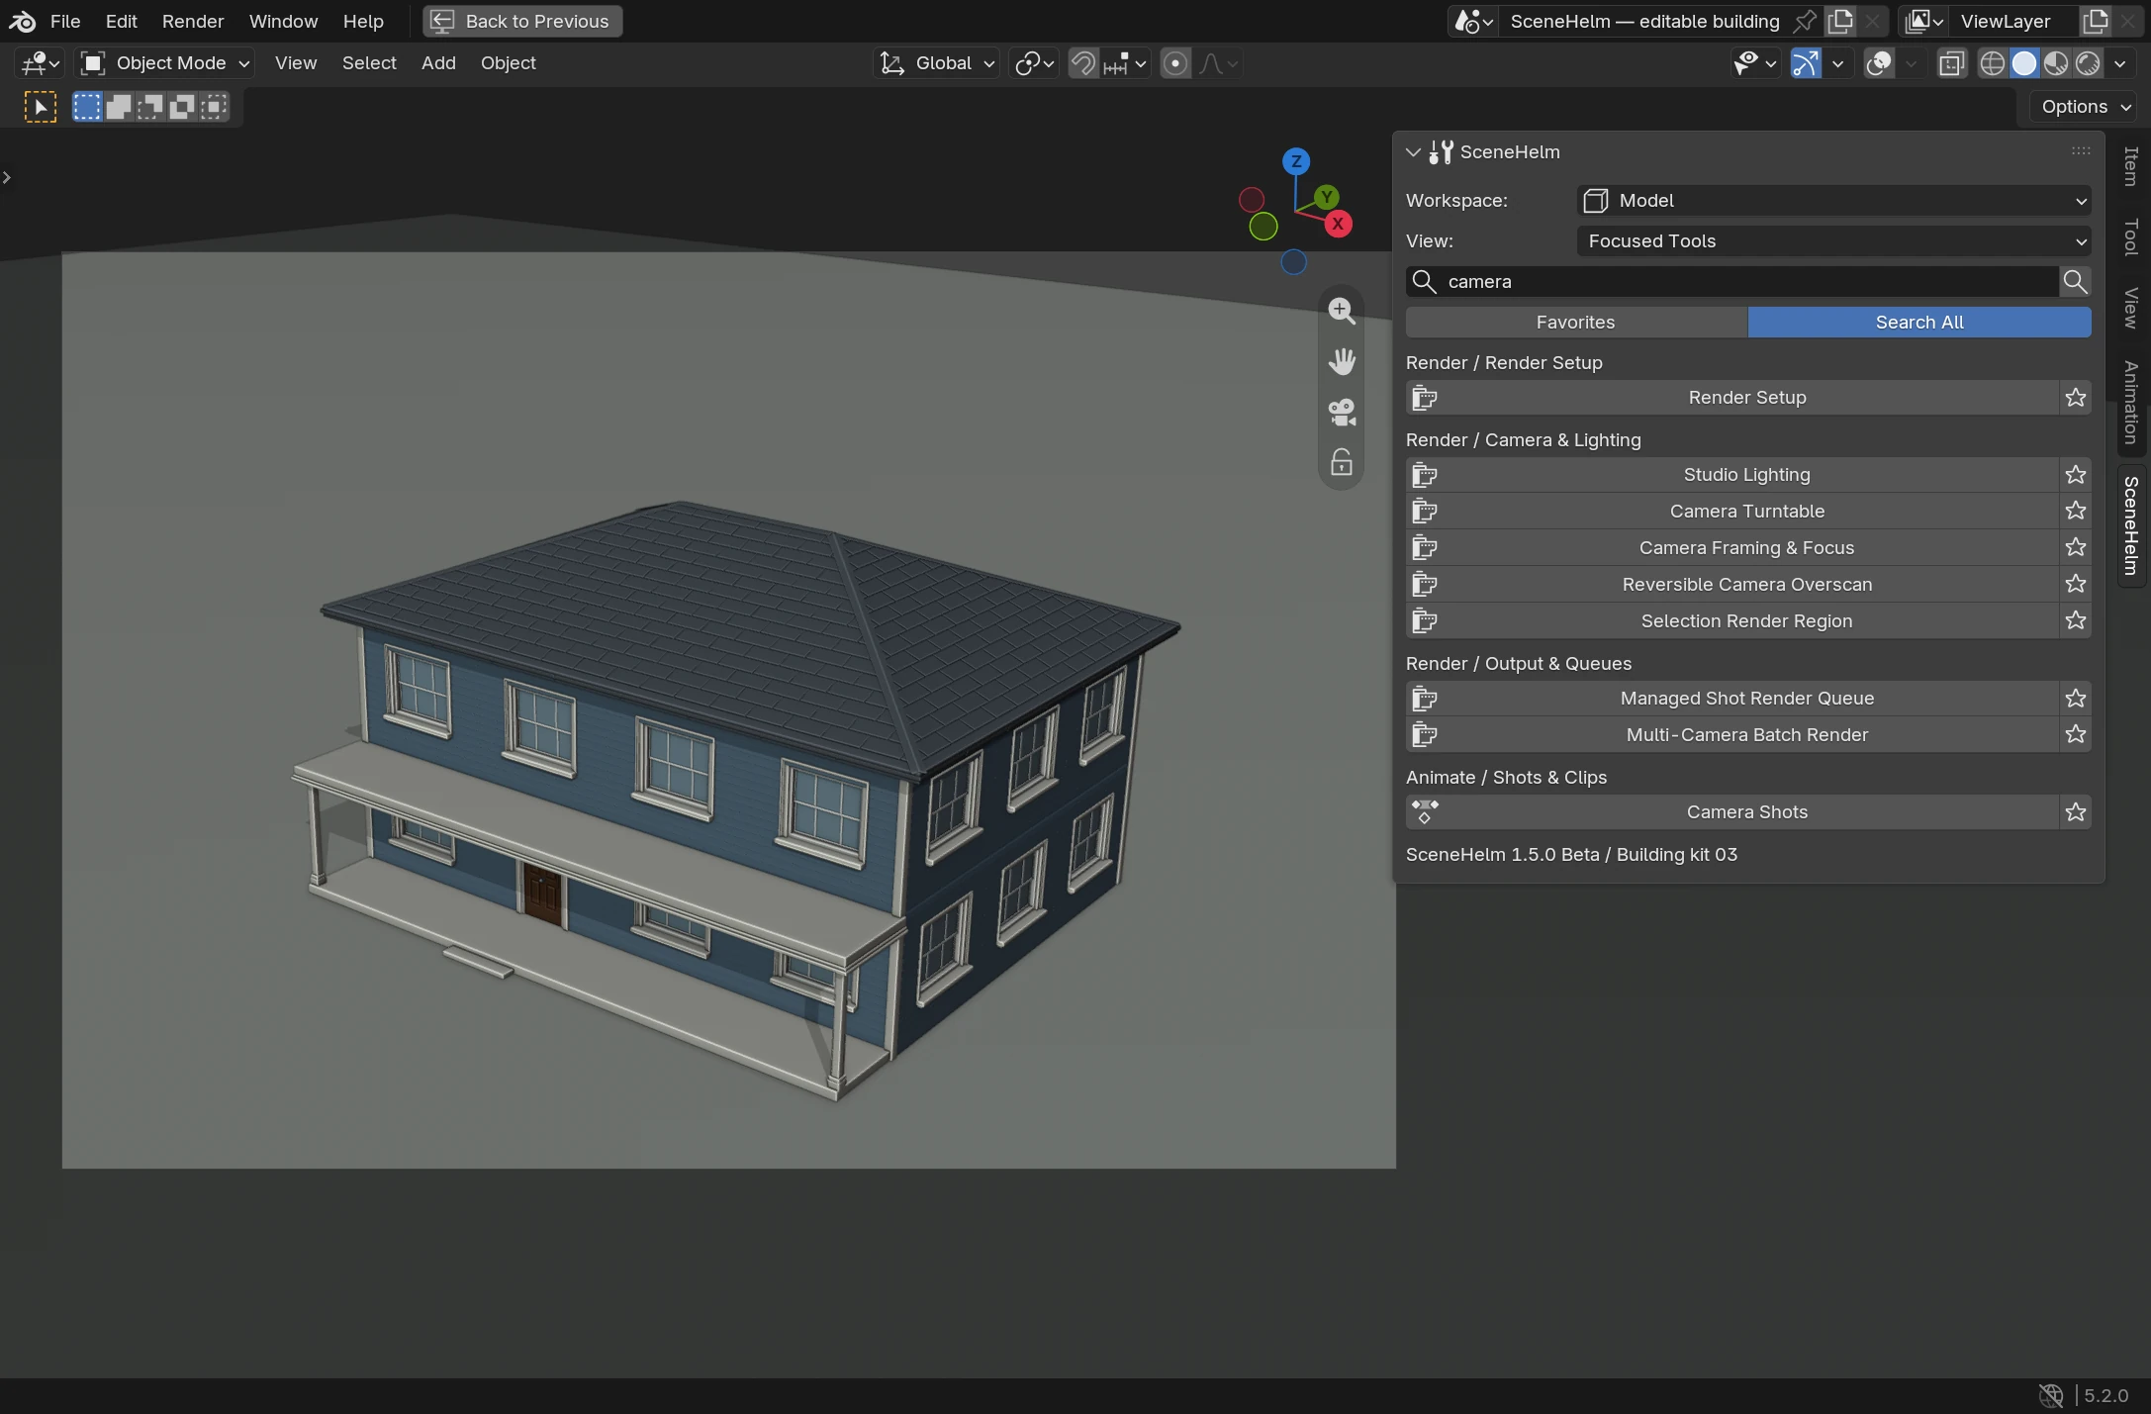Open the Camera Framing & Focus tool
Viewport: 2151px width, 1414px height.
pos(1731,547)
